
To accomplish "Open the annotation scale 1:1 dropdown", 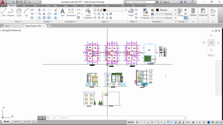I will (x=188, y=122).
